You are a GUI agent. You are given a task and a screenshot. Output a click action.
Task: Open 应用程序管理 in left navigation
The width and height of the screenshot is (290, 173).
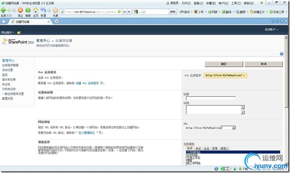[10, 65]
